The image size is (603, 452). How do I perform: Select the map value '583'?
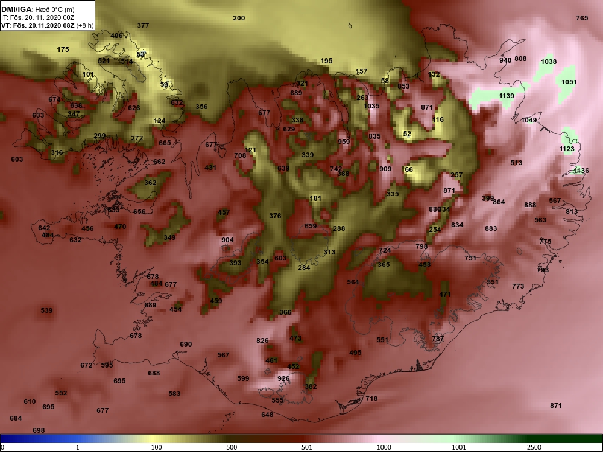coord(175,394)
